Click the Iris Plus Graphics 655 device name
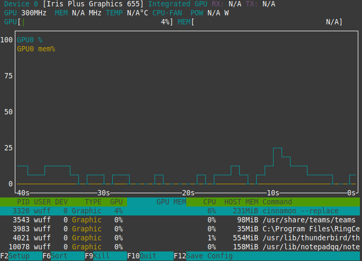The image size is (362, 261). [93, 4]
